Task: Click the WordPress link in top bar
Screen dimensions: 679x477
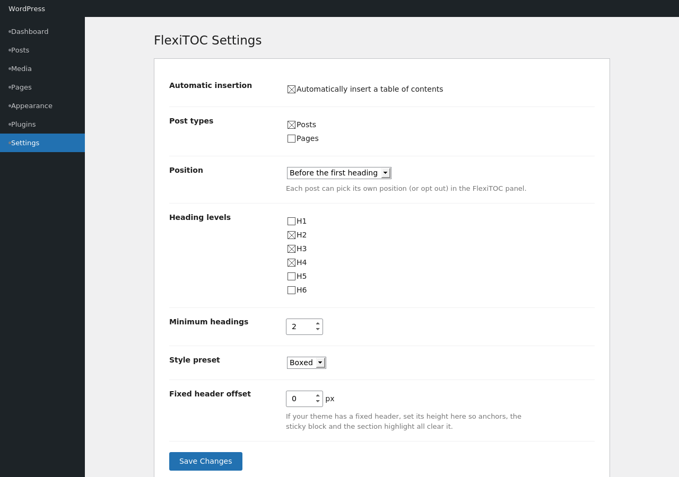Action: (27, 8)
